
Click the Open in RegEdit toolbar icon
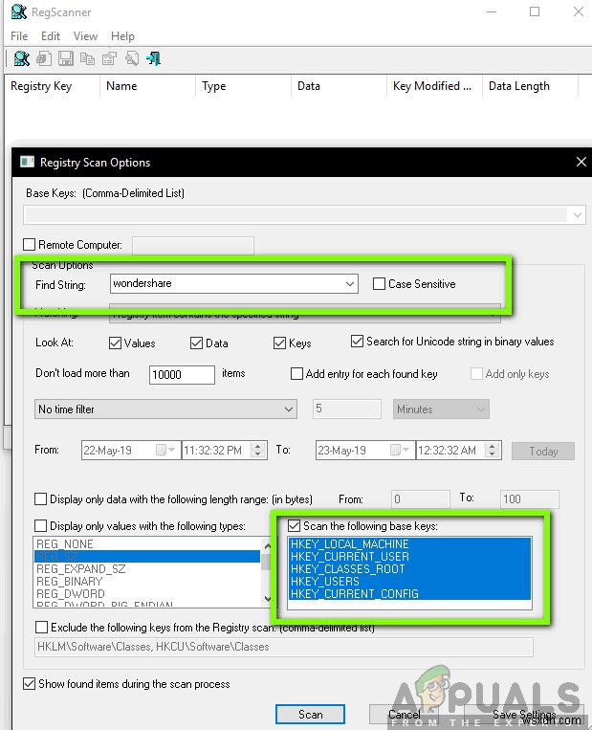click(x=44, y=58)
